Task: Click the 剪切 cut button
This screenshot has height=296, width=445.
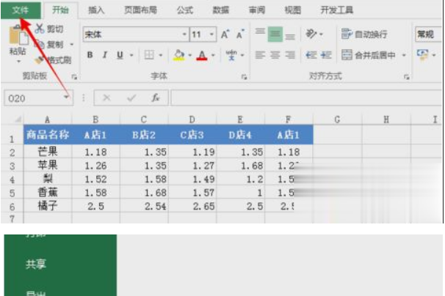Action: point(48,29)
